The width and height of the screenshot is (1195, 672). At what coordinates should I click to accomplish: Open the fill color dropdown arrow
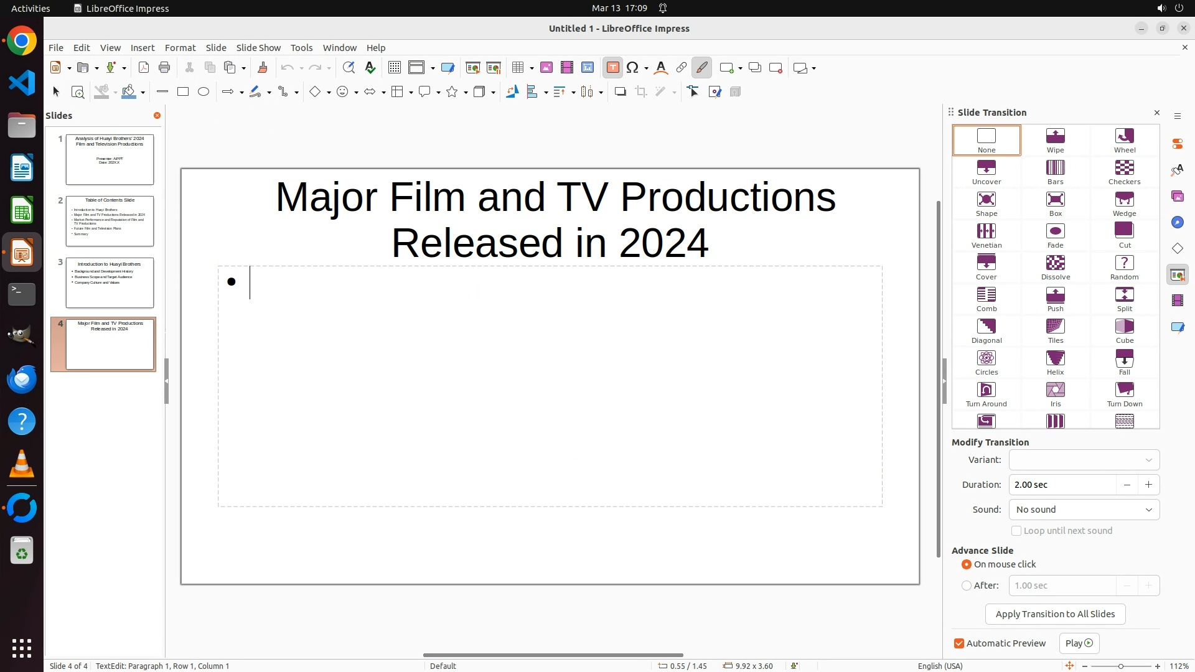143,93
